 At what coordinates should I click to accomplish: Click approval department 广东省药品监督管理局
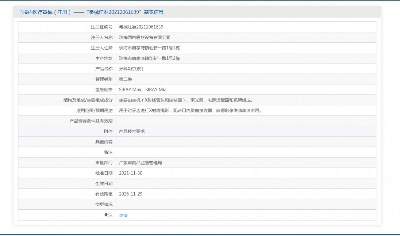tap(140, 163)
